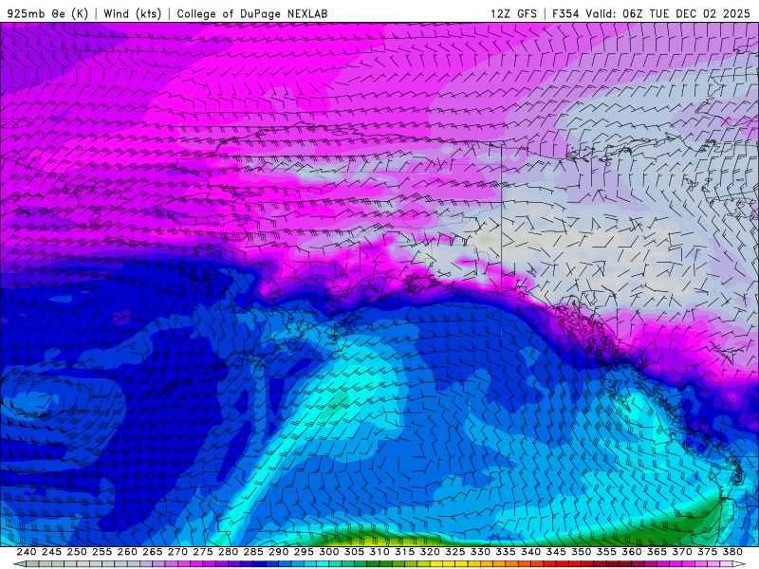This screenshot has height=569, width=759.
Task: Click the 360 color scale number
Action: point(632,552)
